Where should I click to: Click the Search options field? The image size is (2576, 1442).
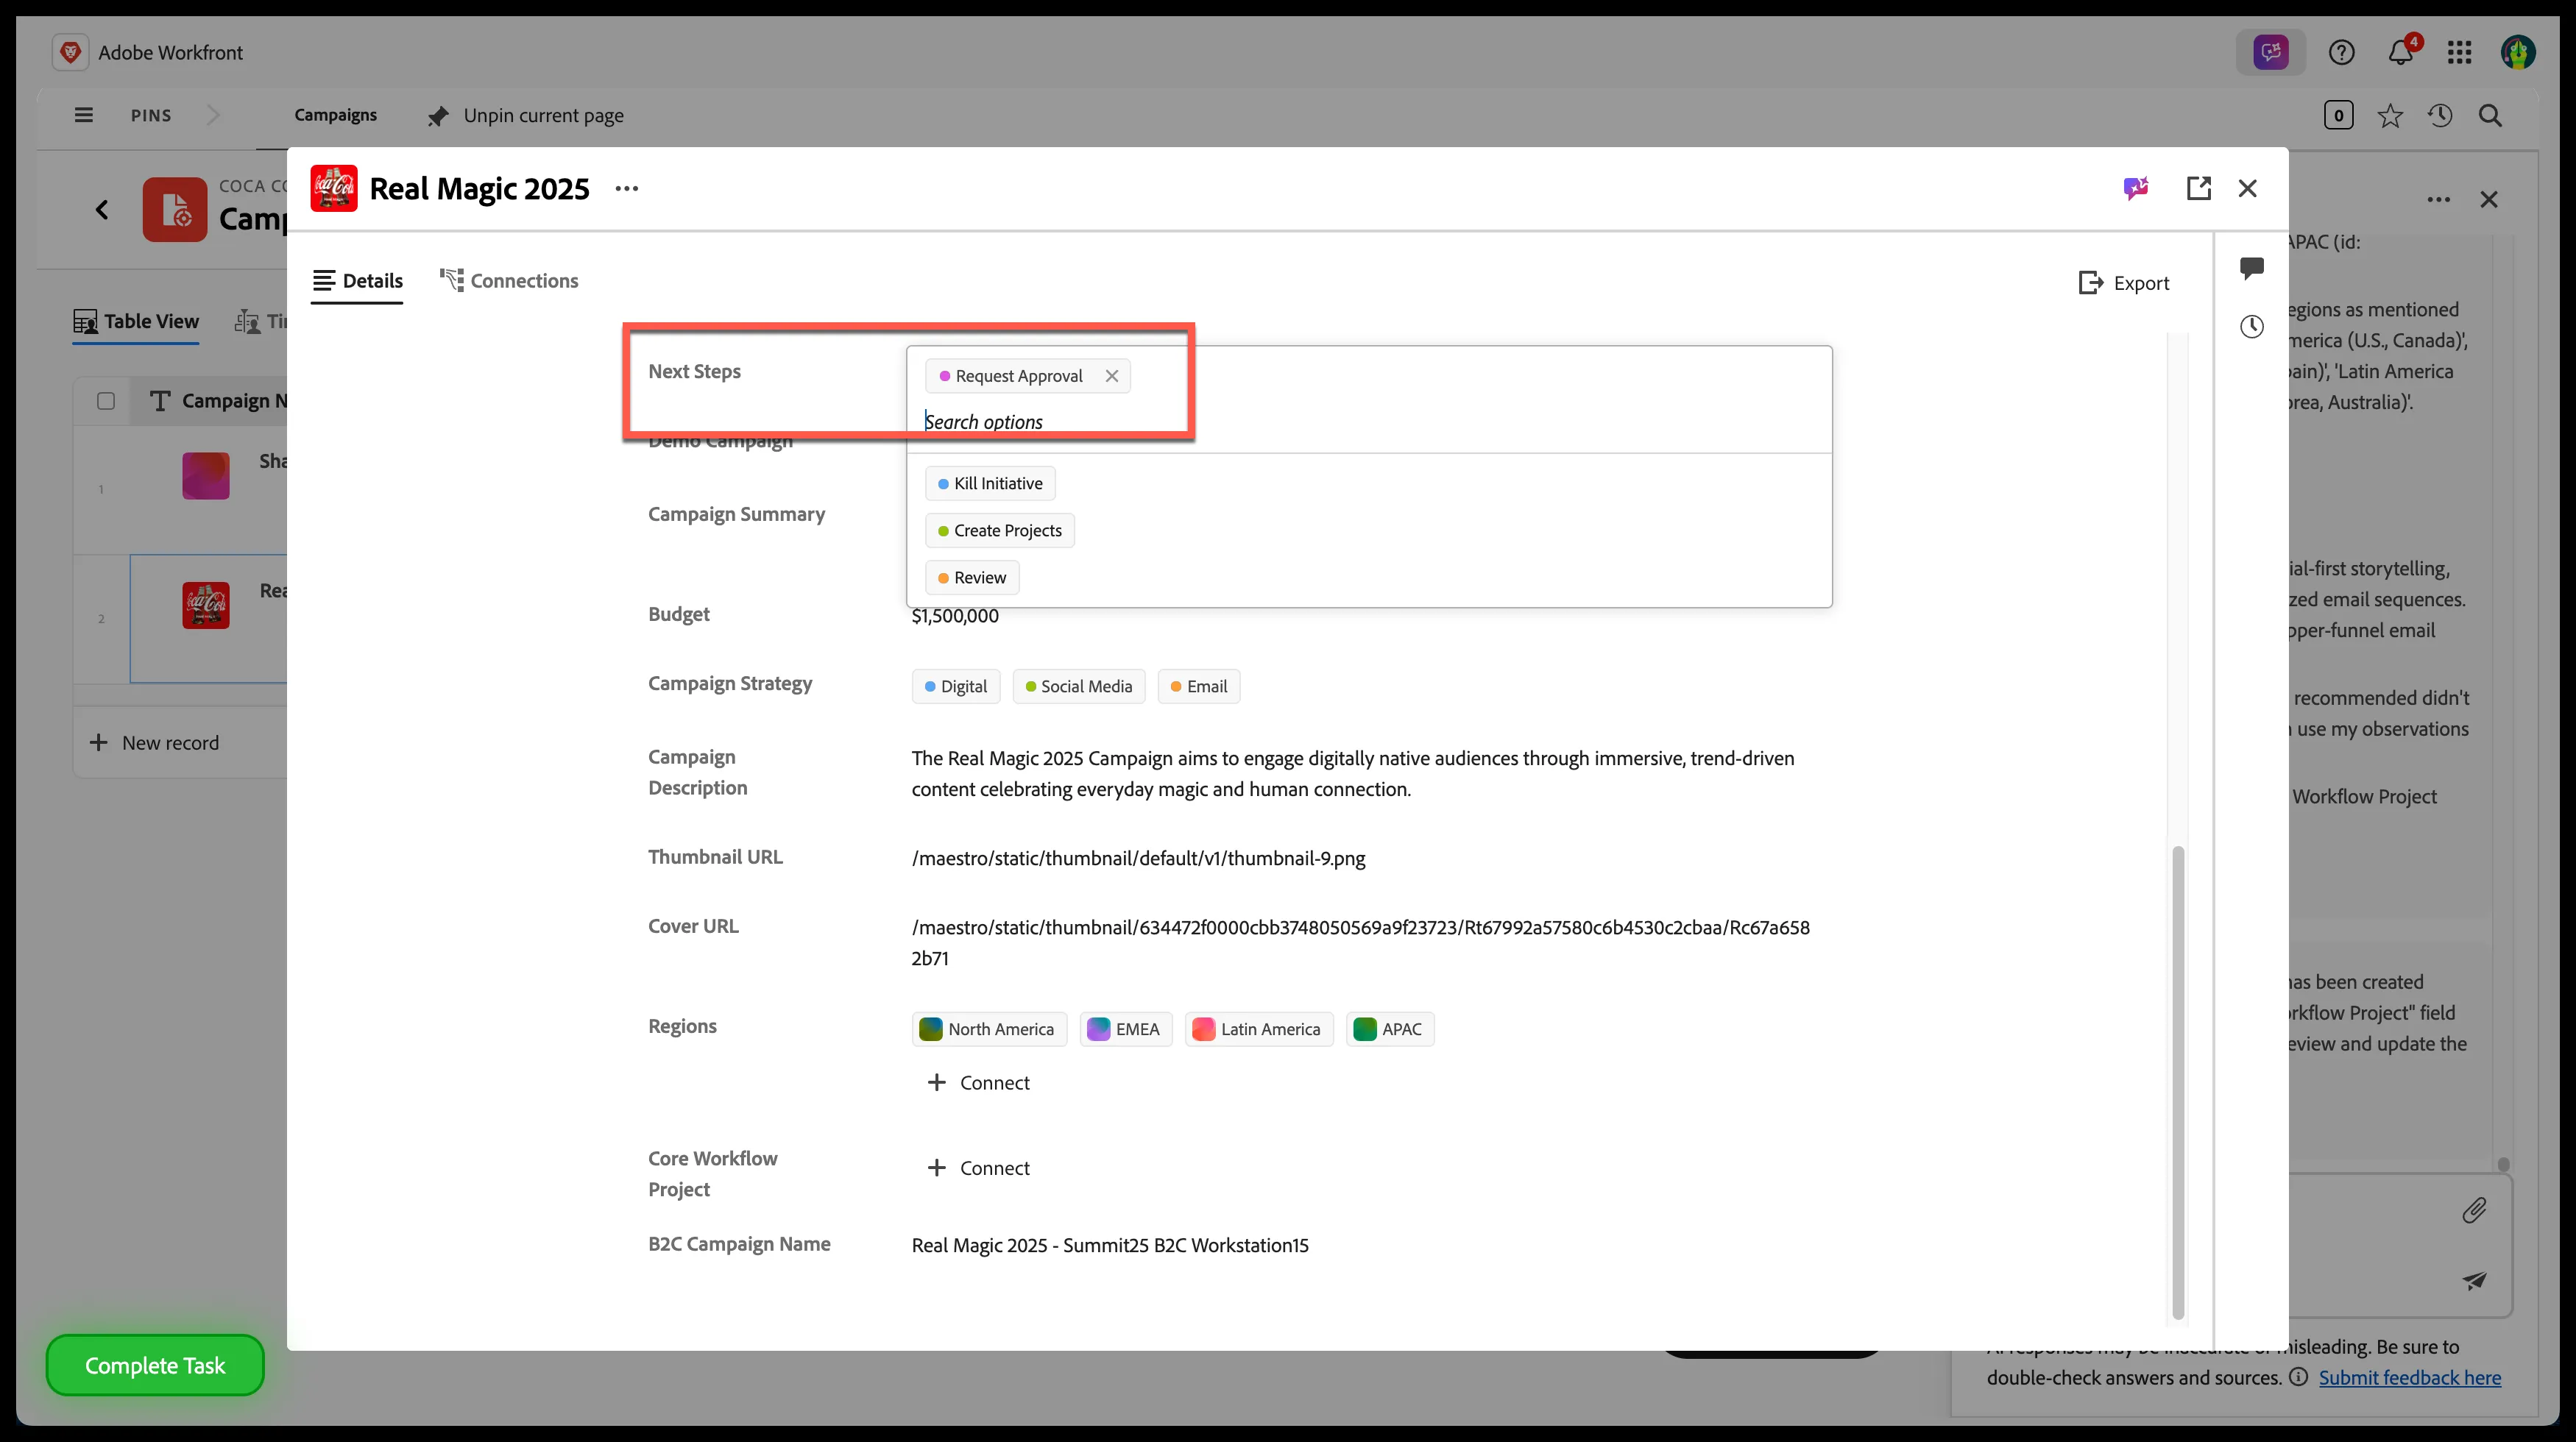[1368, 422]
